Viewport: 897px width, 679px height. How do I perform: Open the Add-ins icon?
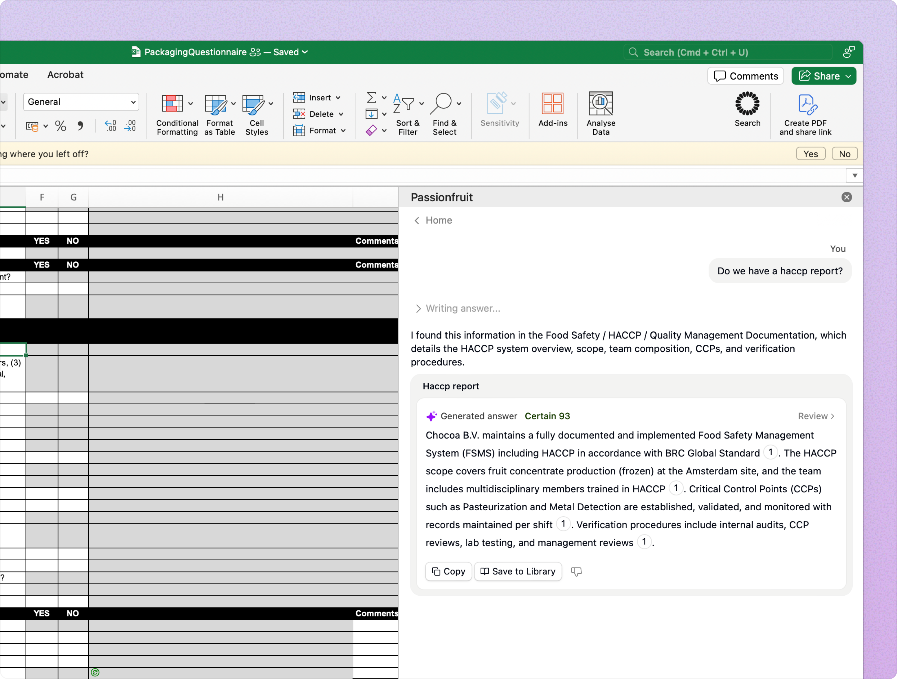pyautogui.click(x=552, y=104)
